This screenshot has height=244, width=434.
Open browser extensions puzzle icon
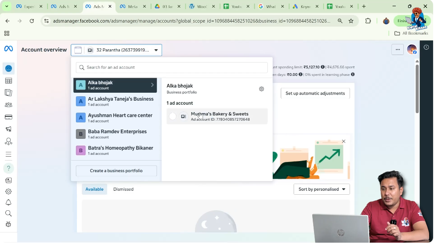(x=368, y=21)
